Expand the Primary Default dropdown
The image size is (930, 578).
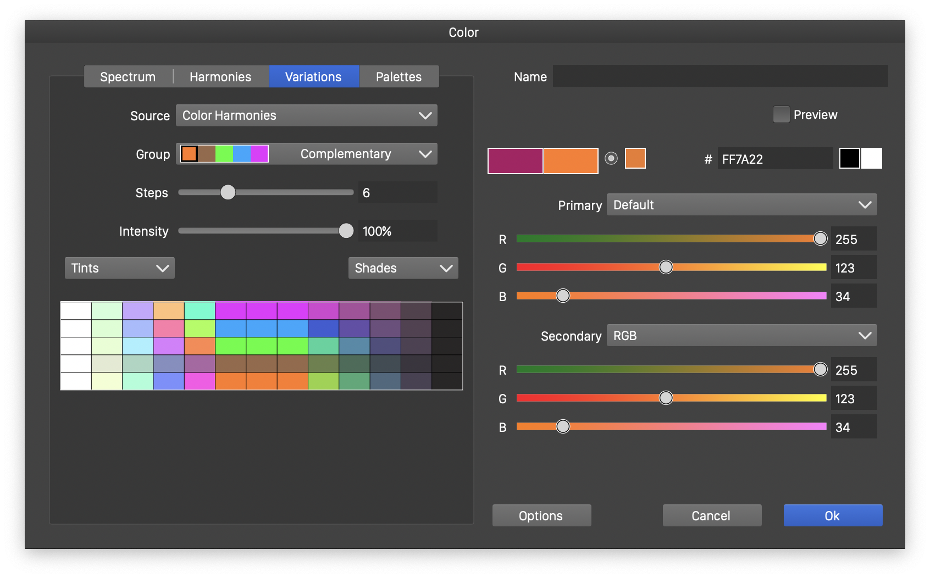click(x=741, y=205)
